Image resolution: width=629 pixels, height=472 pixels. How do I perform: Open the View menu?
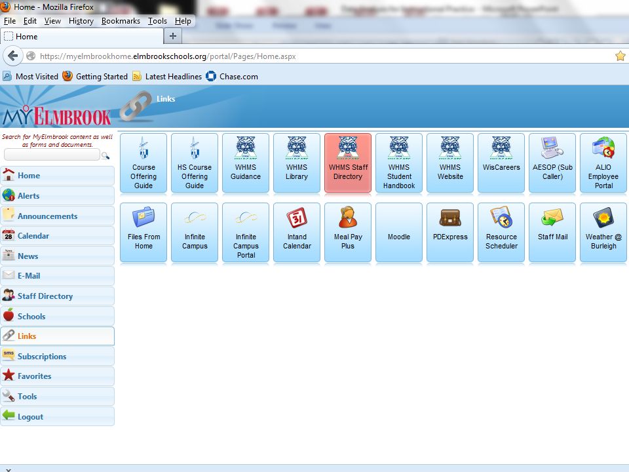point(52,21)
